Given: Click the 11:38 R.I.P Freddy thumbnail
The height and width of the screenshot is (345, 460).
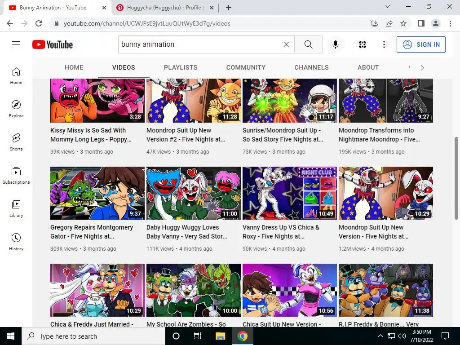Looking at the screenshot, I should tap(386, 290).
